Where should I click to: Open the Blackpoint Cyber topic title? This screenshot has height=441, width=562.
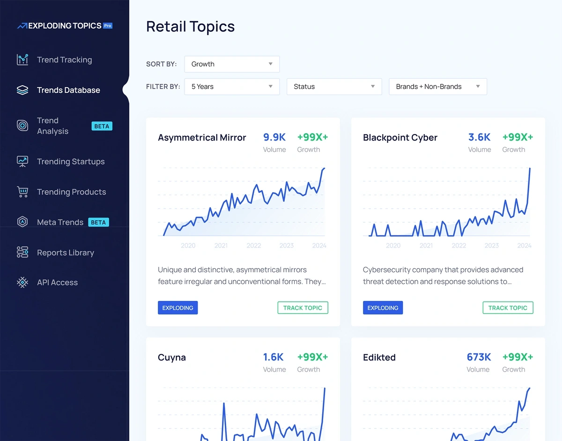400,137
